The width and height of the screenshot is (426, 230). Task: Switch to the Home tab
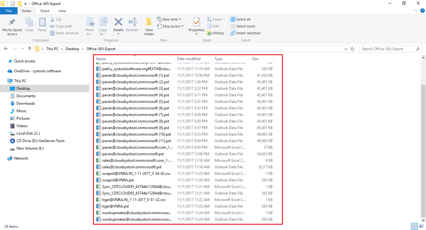pyautogui.click(x=27, y=11)
